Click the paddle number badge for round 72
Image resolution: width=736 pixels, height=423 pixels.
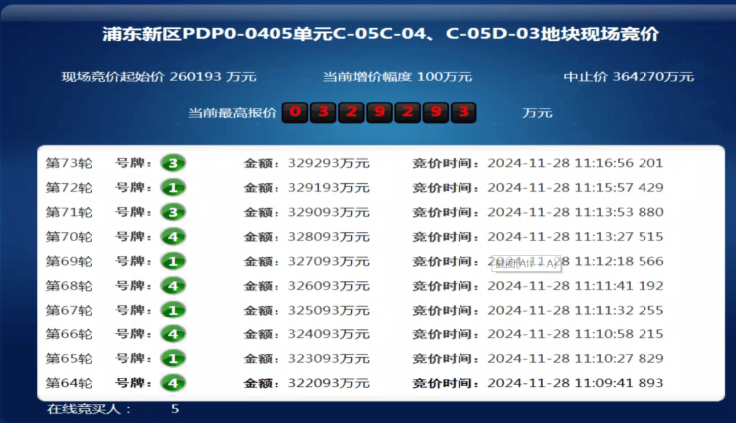click(x=173, y=187)
